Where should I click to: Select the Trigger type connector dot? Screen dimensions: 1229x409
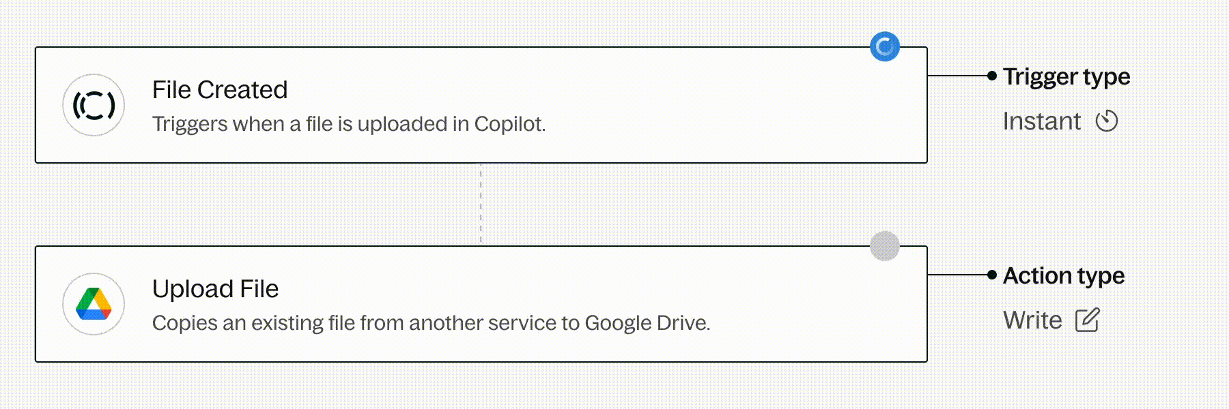tap(992, 76)
